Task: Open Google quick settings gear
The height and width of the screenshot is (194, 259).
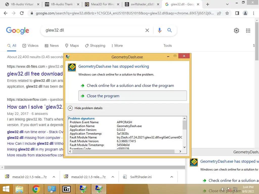Action: pos(236,31)
